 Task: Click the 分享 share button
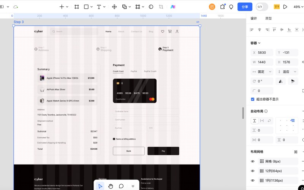tap(245, 7)
